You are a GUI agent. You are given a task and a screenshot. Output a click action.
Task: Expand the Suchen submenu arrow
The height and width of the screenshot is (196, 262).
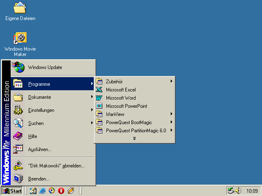92,123
